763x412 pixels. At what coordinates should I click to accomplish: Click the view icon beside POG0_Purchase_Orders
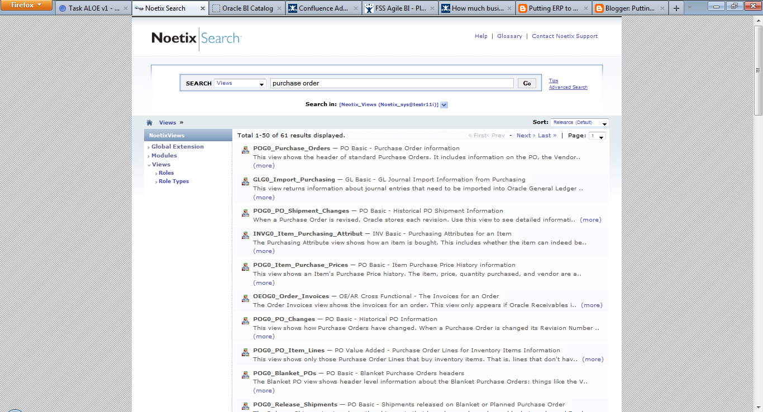[x=245, y=150]
